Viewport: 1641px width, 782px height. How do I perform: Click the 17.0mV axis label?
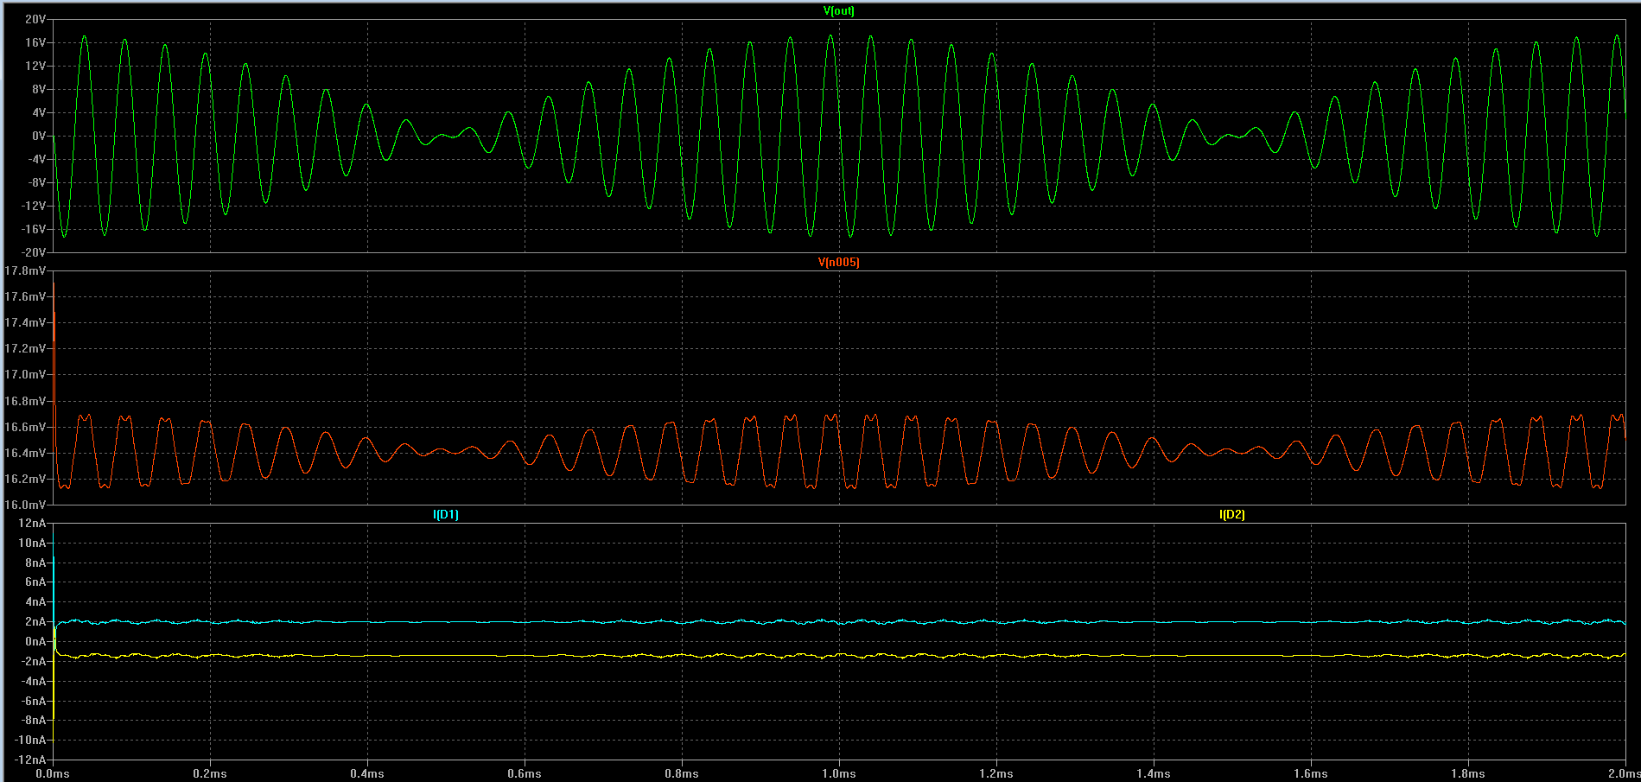[25, 374]
